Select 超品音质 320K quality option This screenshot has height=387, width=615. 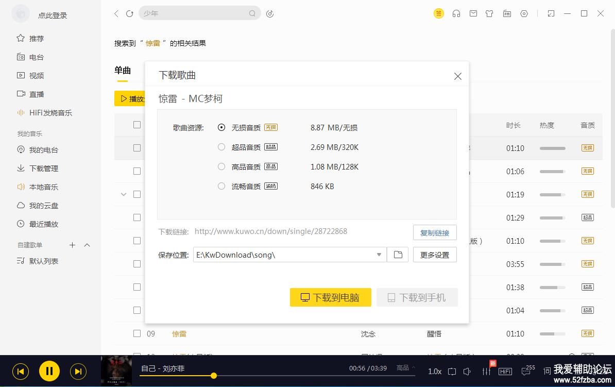tap(221, 147)
